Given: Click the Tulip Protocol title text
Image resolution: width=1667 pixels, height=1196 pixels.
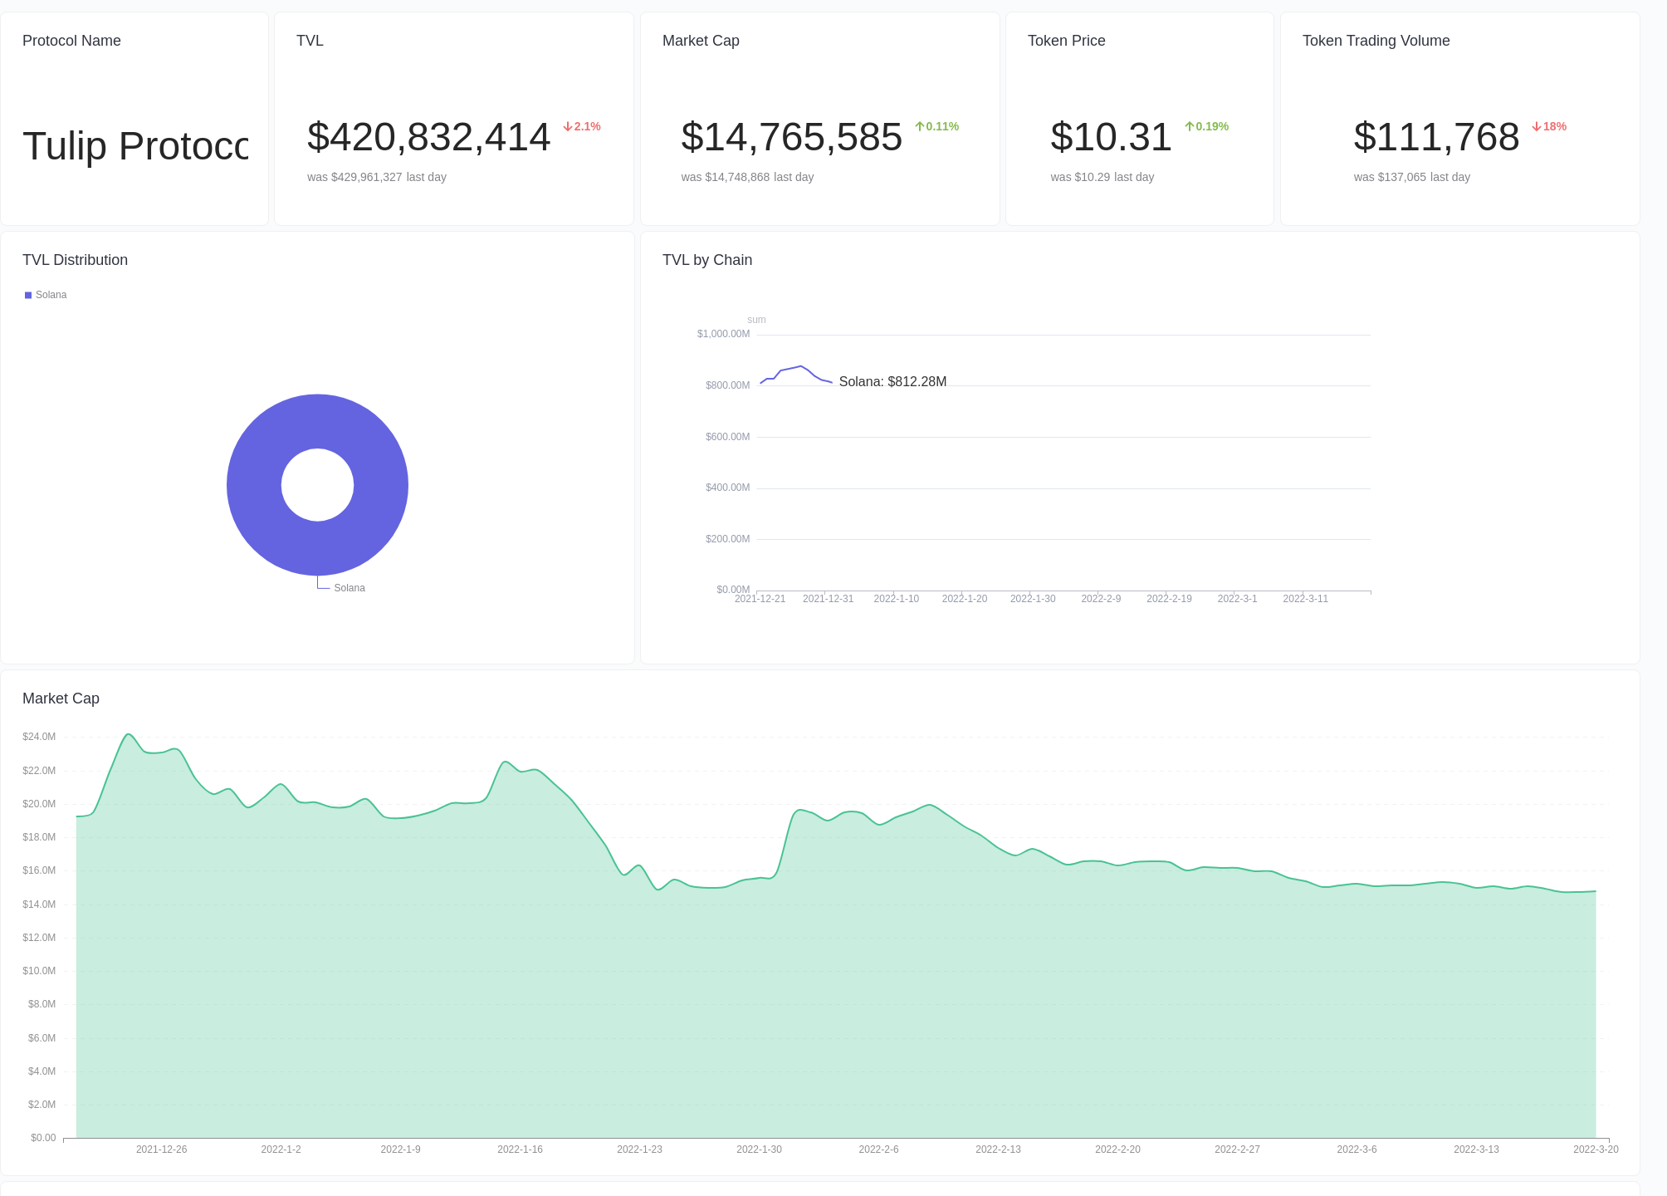Looking at the screenshot, I should pos(135,146).
